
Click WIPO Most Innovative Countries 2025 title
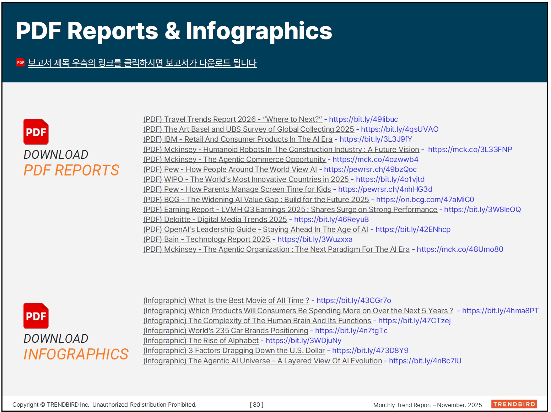point(246,179)
